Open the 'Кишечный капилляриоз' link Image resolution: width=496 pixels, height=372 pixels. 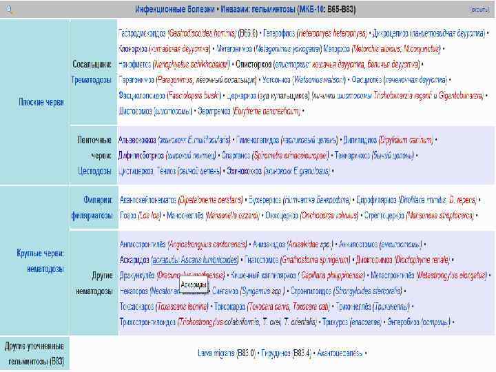point(263,275)
